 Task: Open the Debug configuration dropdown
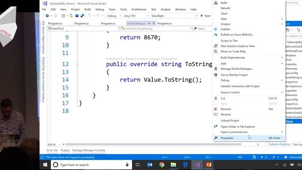point(114,16)
